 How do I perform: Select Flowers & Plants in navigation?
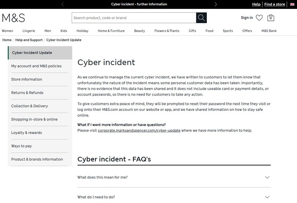coord(167,31)
